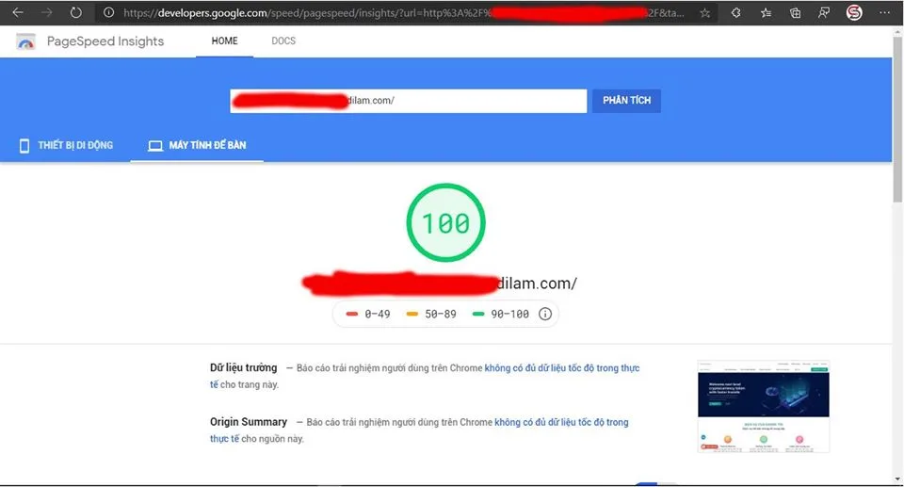This screenshot has height=487, width=904.
Task: Switch to THIẾT BỊ DI ĐỘNG tab
Action: tap(66, 145)
